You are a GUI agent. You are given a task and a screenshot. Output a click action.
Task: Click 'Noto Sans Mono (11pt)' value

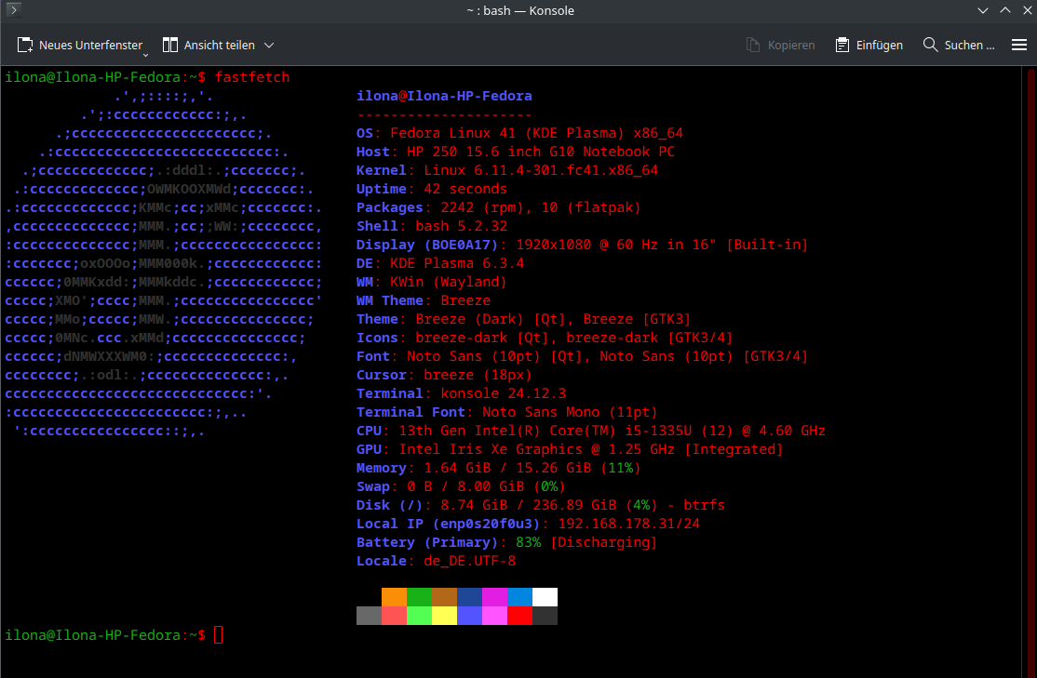pyautogui.click(x=570, y=412)
